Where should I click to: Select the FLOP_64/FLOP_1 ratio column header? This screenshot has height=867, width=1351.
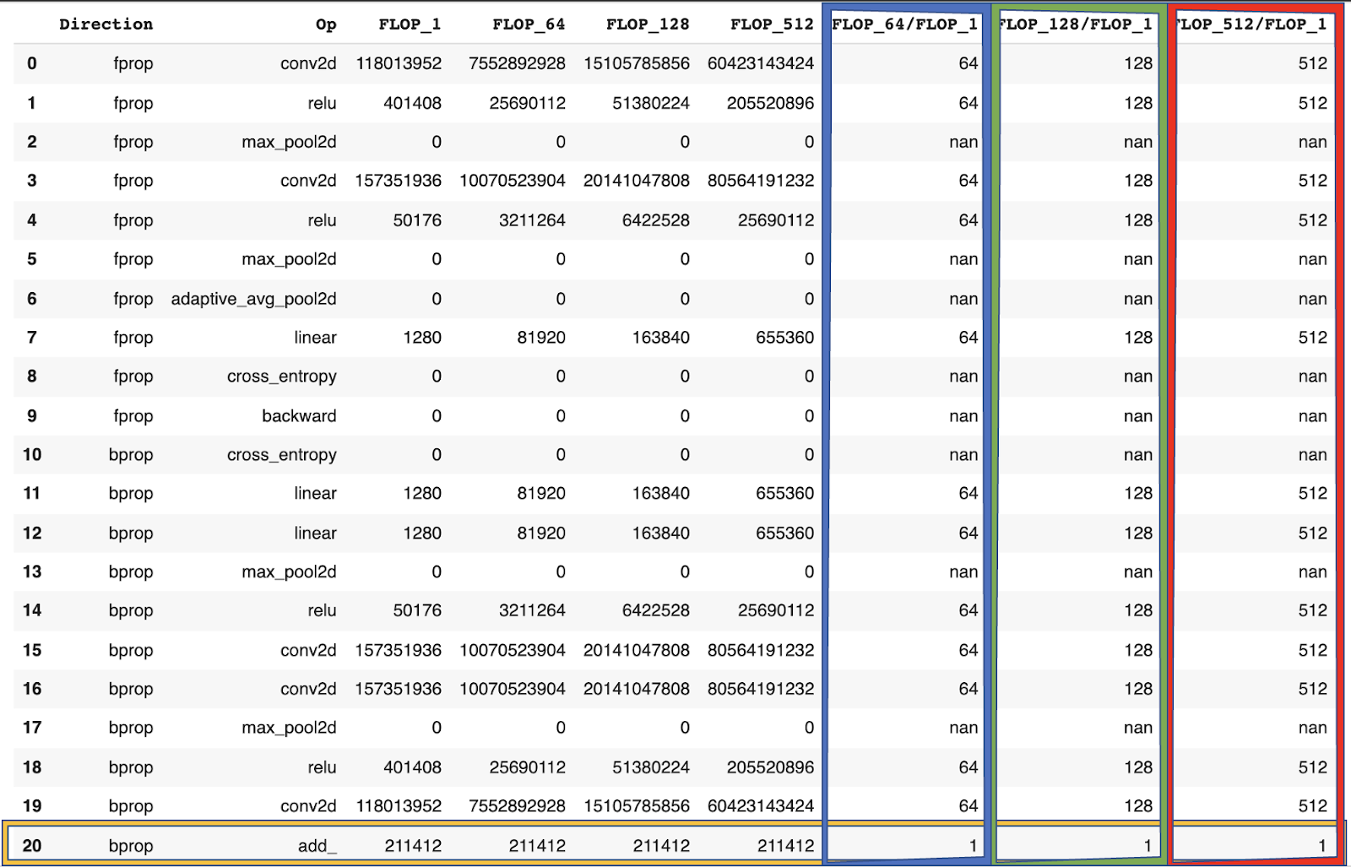[x=904, y=24]
